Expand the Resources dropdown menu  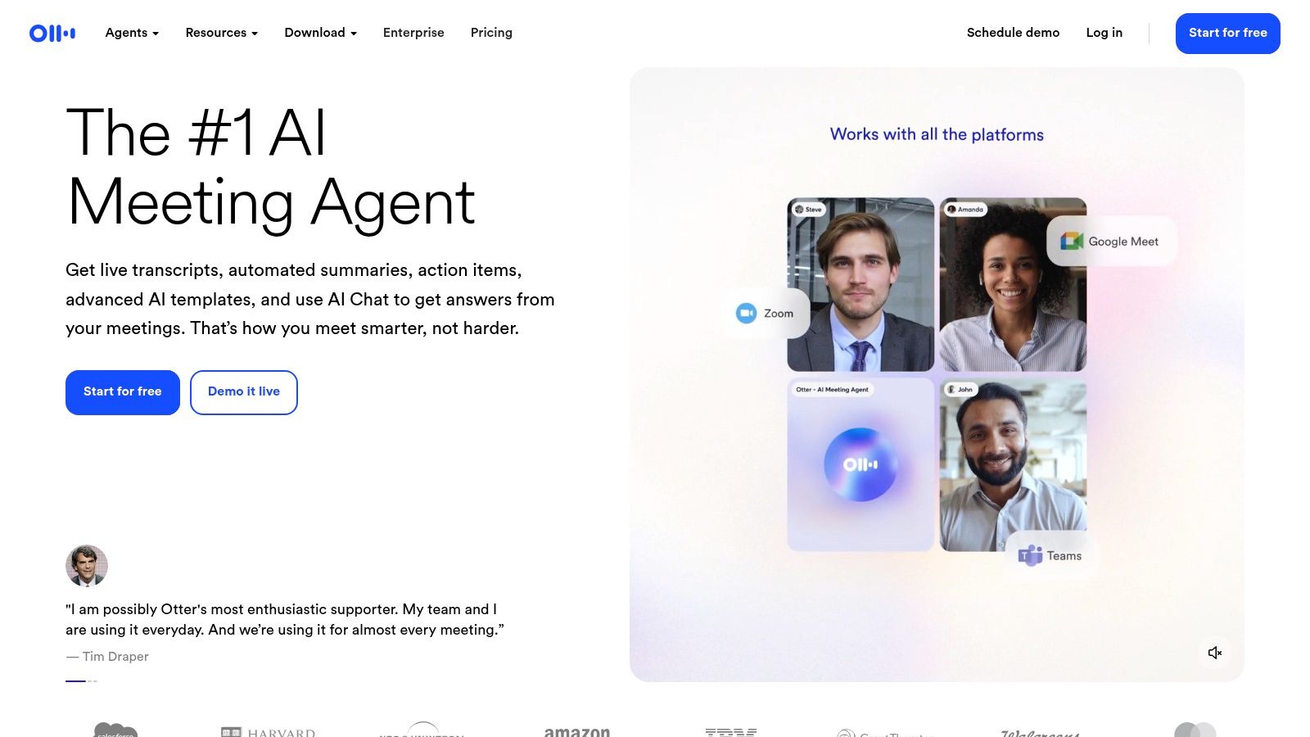click(222, 33)
